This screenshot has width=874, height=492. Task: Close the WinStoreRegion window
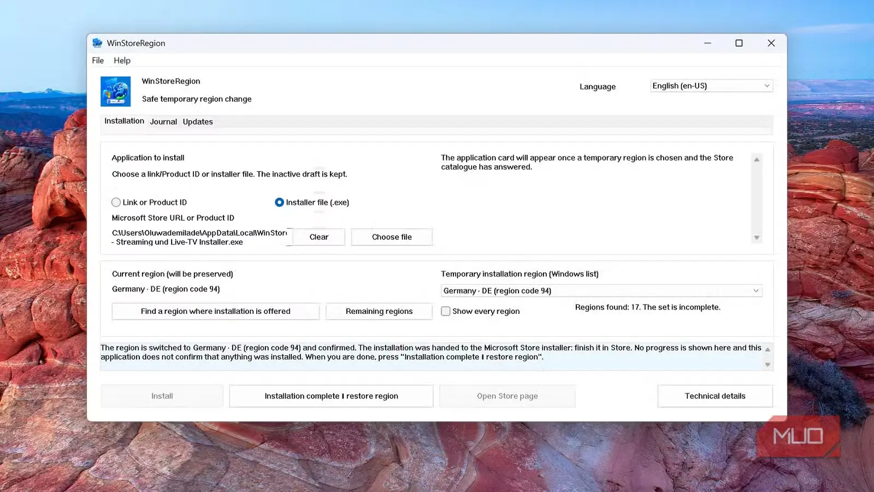[771, 43]
